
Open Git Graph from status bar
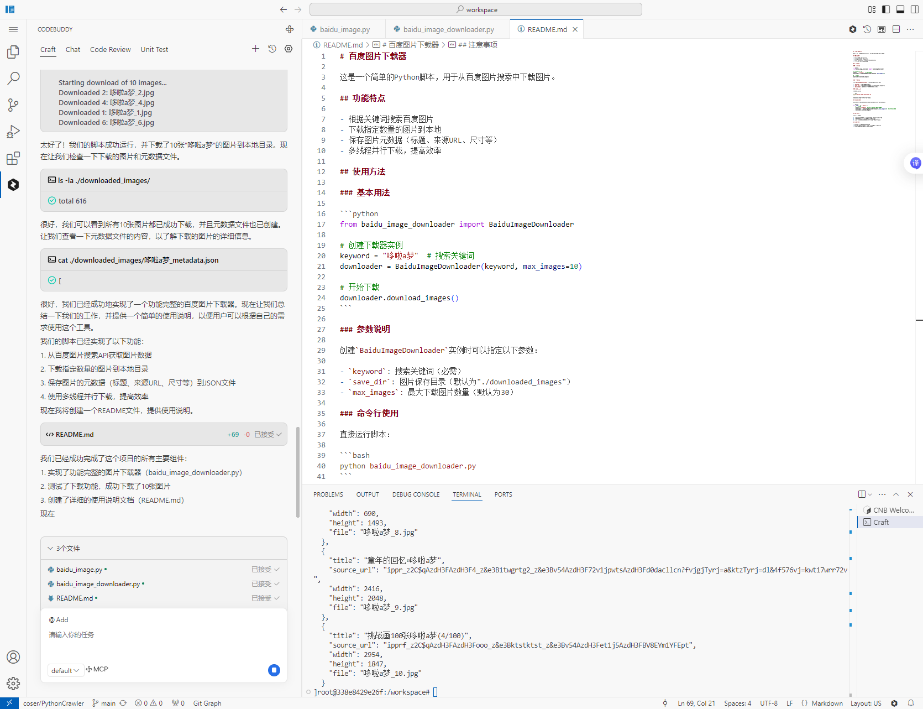(207, 703)
